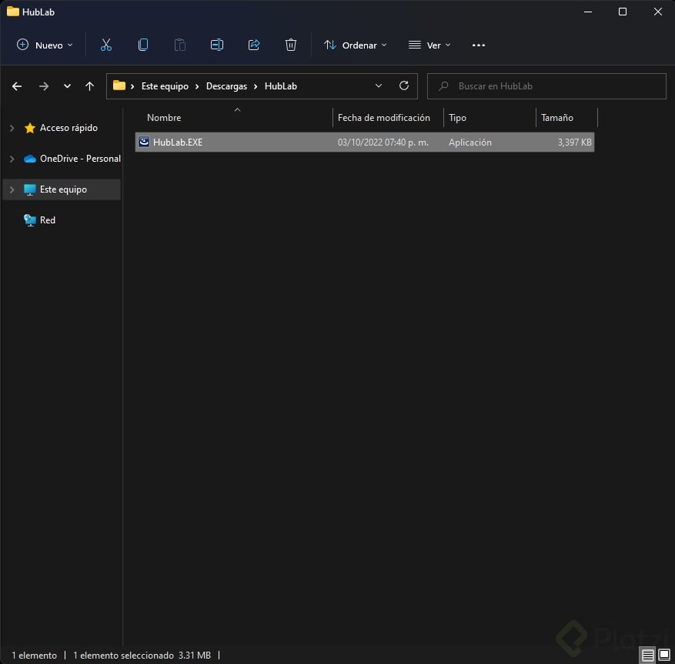Sort by Tamaño column header

pos(566,118)
